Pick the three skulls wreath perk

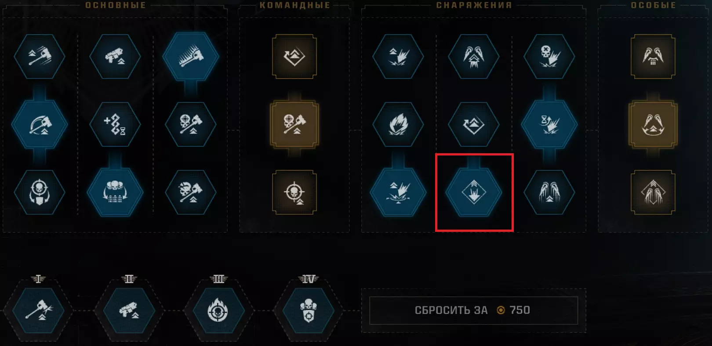[x=115, y=192]
